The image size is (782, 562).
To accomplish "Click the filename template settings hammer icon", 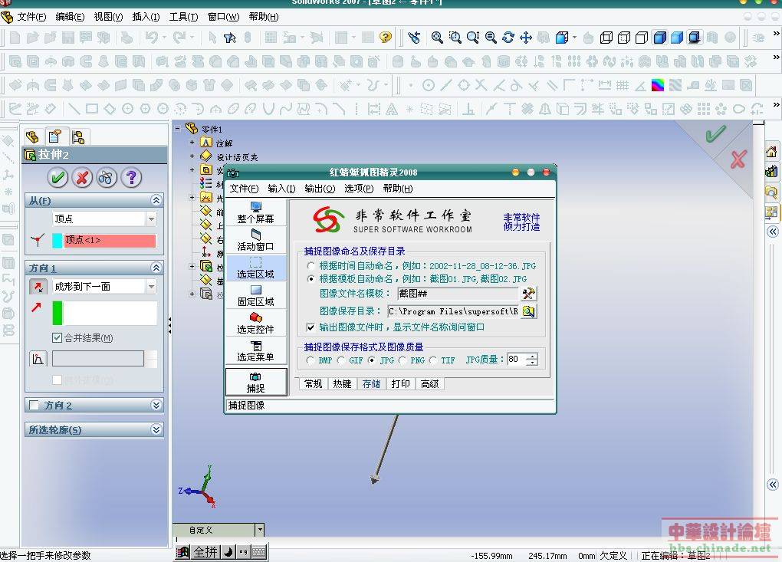I will click(x=529, y=293).
